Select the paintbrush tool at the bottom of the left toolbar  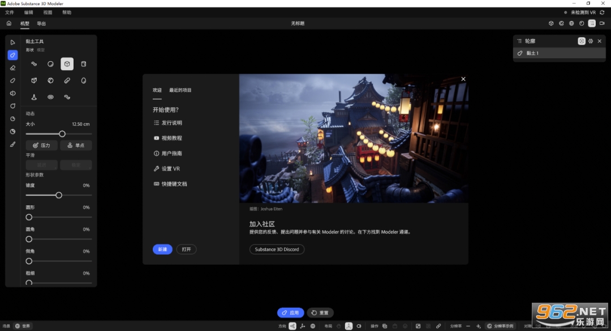click(12, 144)
